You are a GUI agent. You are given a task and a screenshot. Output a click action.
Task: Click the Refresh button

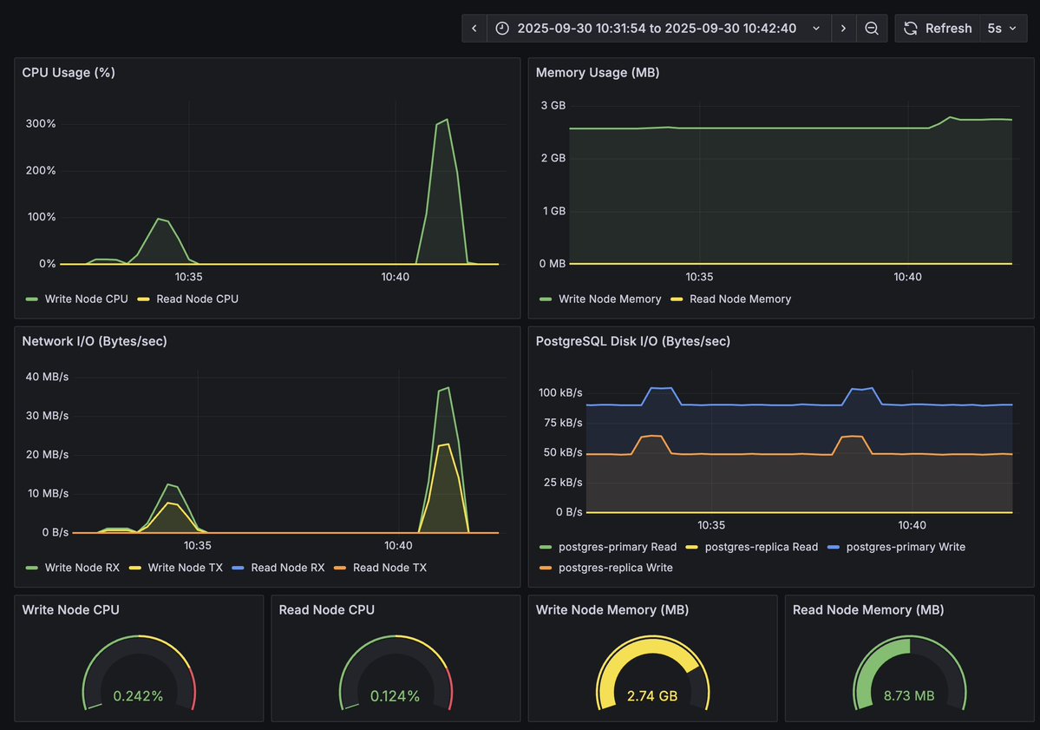click(x=937, y=29)
